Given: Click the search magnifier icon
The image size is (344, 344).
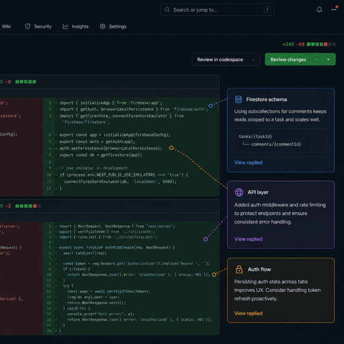Looking at the screenshot, I should pos(167,10).
